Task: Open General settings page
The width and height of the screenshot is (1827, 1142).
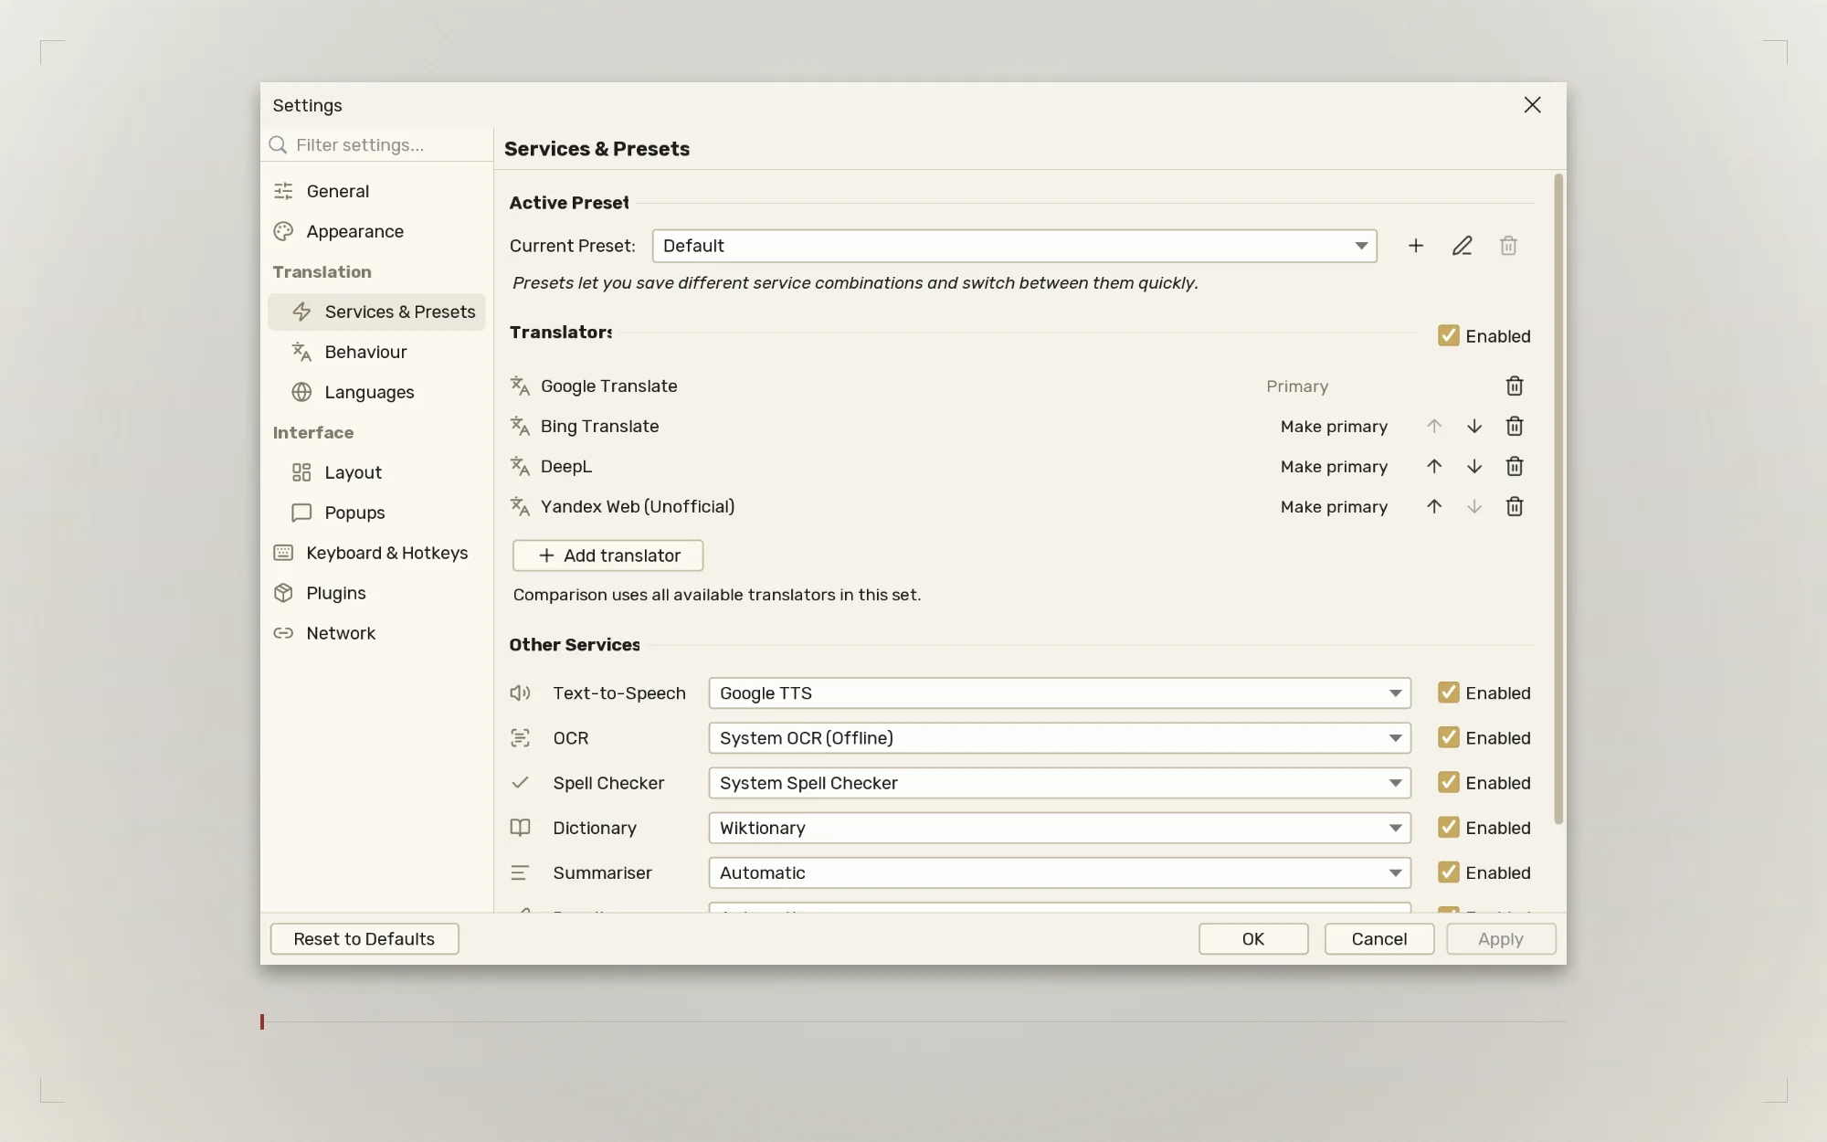Action: click(x=376, y=191)
